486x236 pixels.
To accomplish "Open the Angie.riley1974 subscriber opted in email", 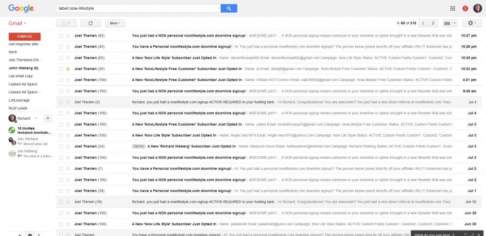I will 269,135.
